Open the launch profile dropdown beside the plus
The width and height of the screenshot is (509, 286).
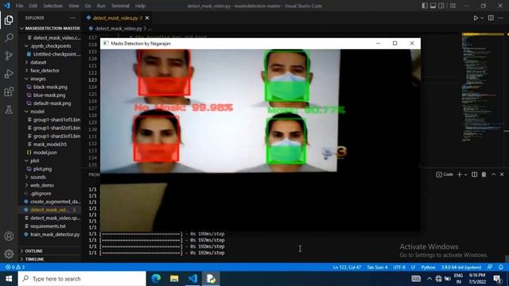point(466,175)
